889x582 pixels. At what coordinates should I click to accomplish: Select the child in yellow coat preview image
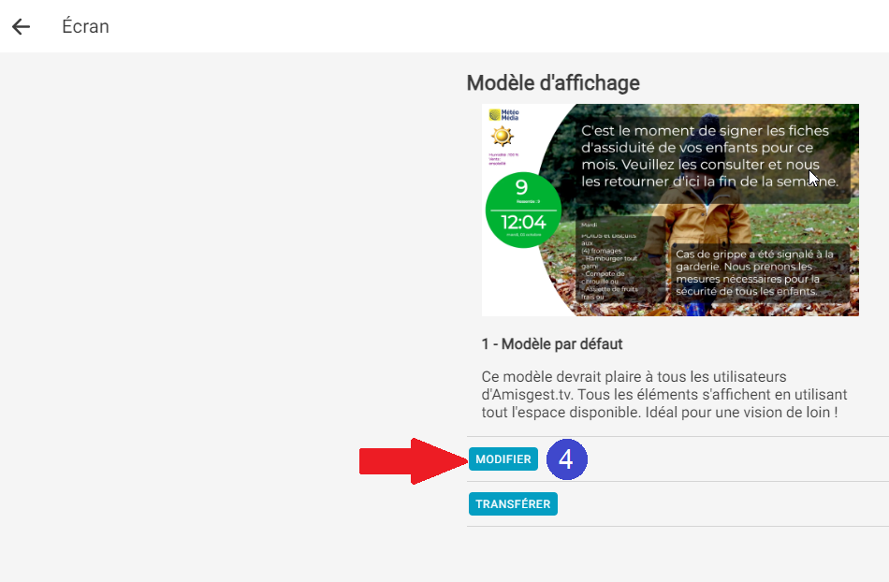pyautogui.click(x=670, y=210)
